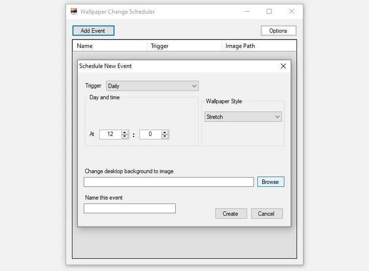This screenshot has width=369, height=271.
Task: Cancel the new event dialog
Action: [x=267, y=214]
